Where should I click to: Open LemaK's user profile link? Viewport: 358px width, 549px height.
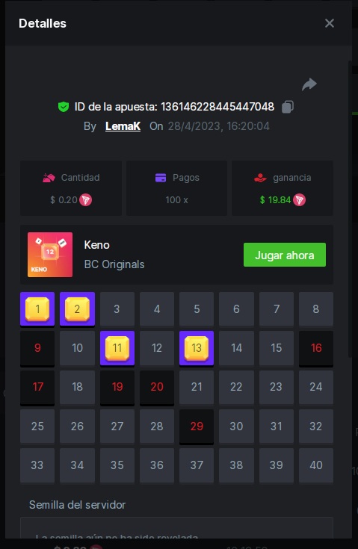pyautogui.click(x=123, y=126)
